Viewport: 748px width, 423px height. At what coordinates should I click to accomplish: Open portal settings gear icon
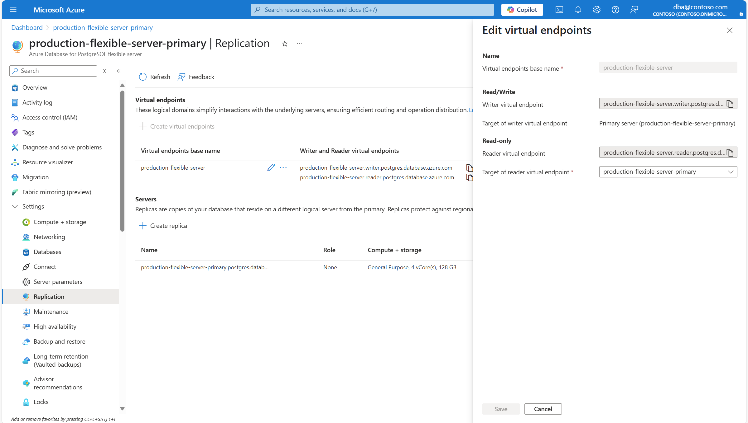596,10
